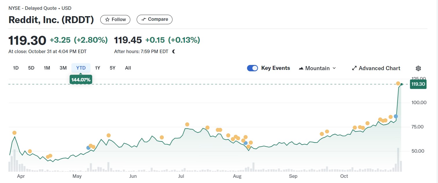Image resolution: width=438 pixels, height=183 pixels.
Task: Click the 119.30 current price label on chart
Action: [x=418, y=84]
